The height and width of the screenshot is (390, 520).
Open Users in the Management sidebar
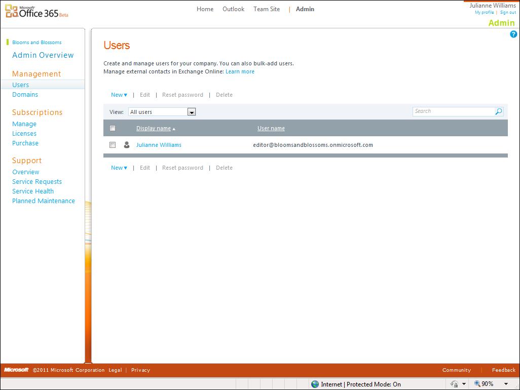[x=21, y=85]
